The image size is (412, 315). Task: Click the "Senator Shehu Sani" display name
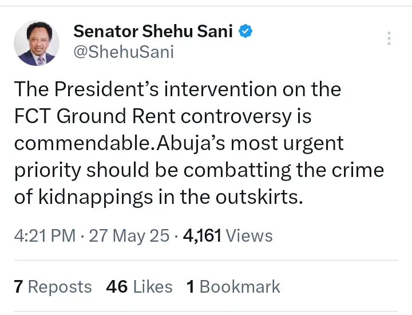click(x=153, y=31)
